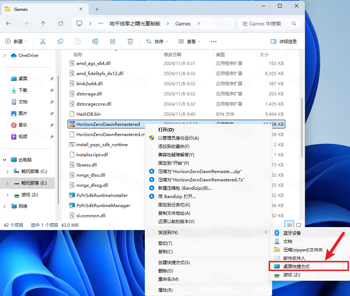Click the Delete trash icon in toolbar
This screenshot has height=296, width=350.
click(130, 41)
